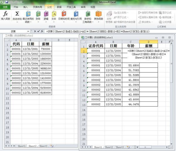Click scroll-down arrow in right window

pyautogui.click(x=171, y=144)
